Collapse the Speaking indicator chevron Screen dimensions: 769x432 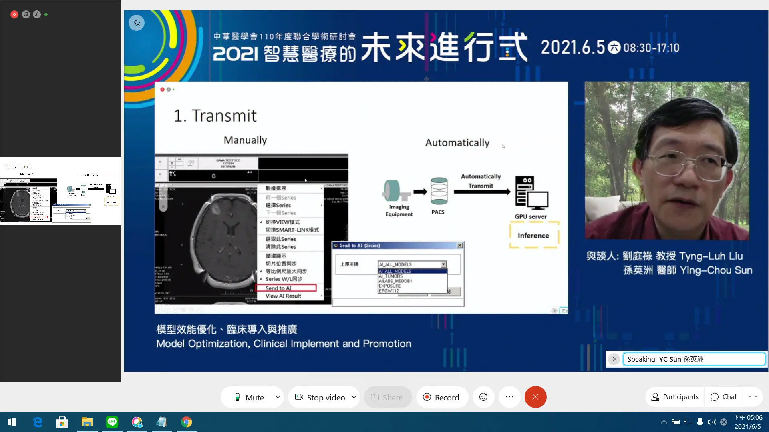point(614,359)
